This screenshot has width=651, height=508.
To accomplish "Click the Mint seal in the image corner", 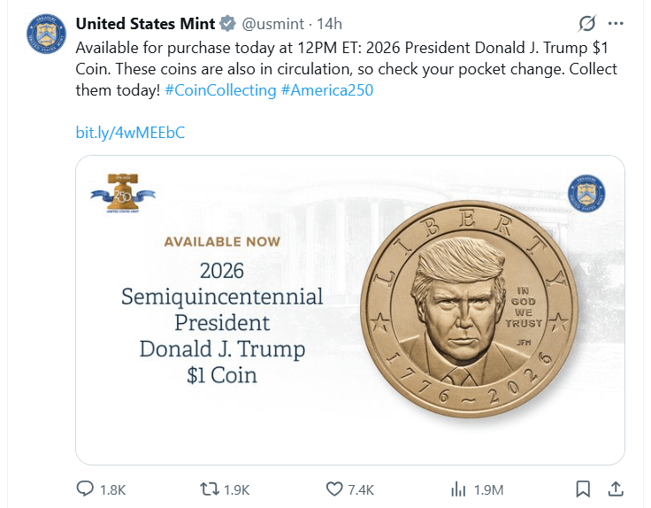I will (x=586, y=193).
